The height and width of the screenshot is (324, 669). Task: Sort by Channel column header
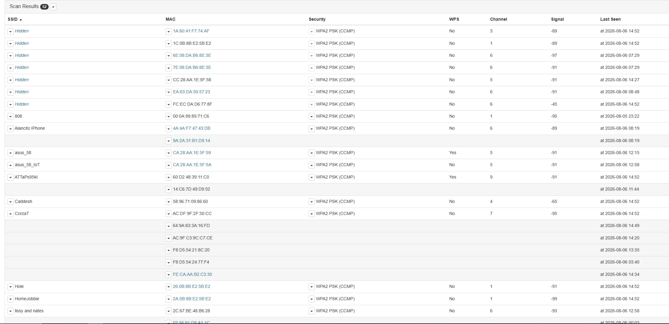498,19
